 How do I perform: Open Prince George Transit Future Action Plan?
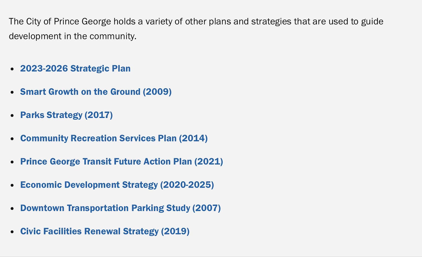coord(122,162)
